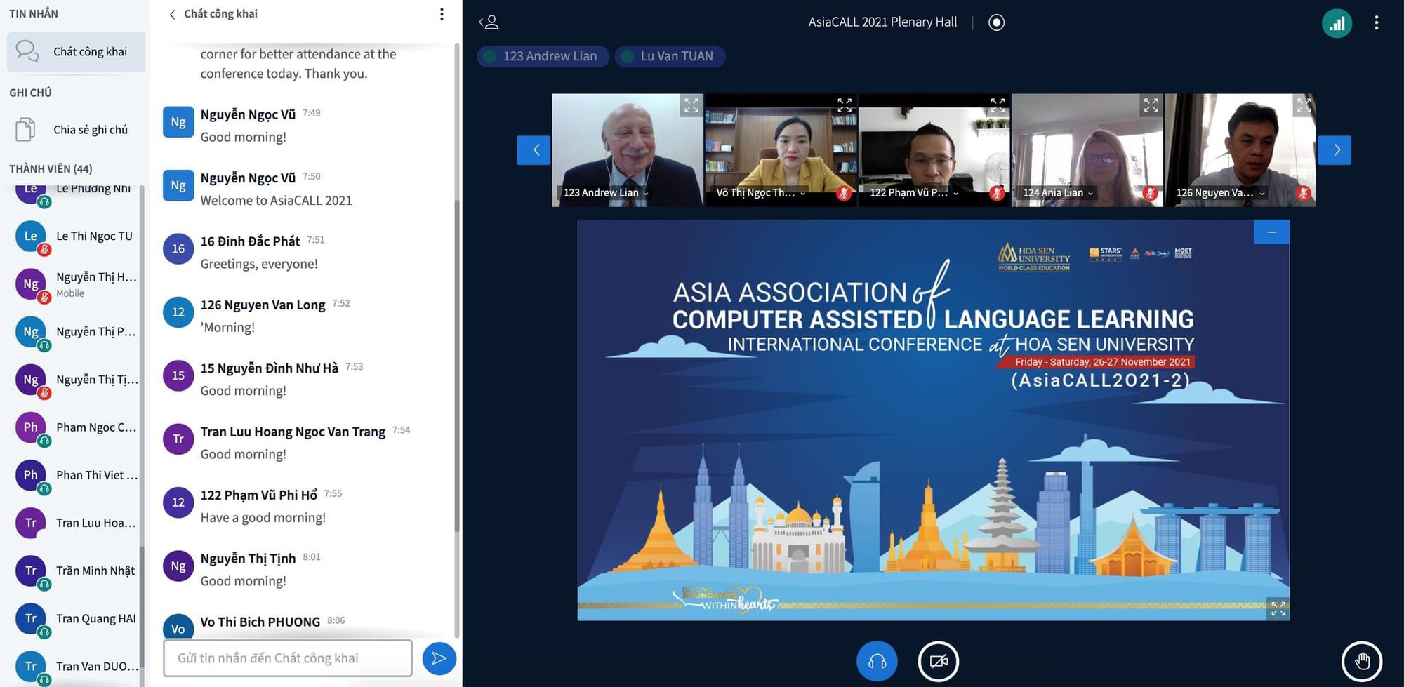Toggle the share webcam button
This screenshot has width=1404, height=687.
coord(939,661)
